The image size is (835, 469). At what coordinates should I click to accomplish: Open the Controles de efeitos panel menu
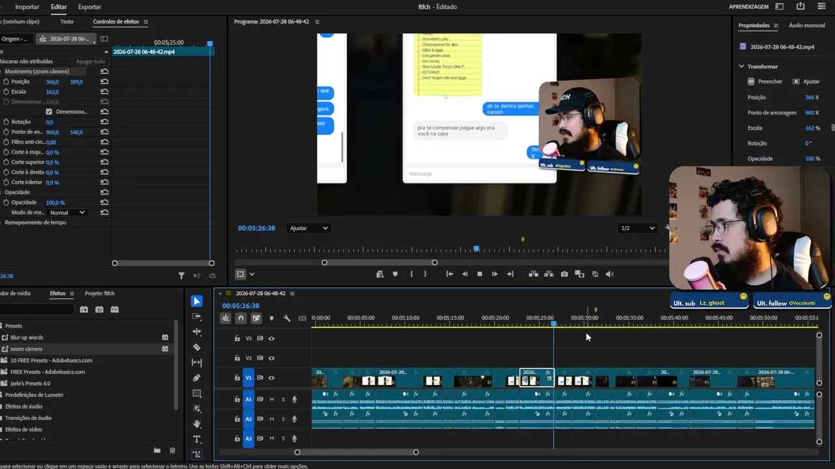point(146,21)
